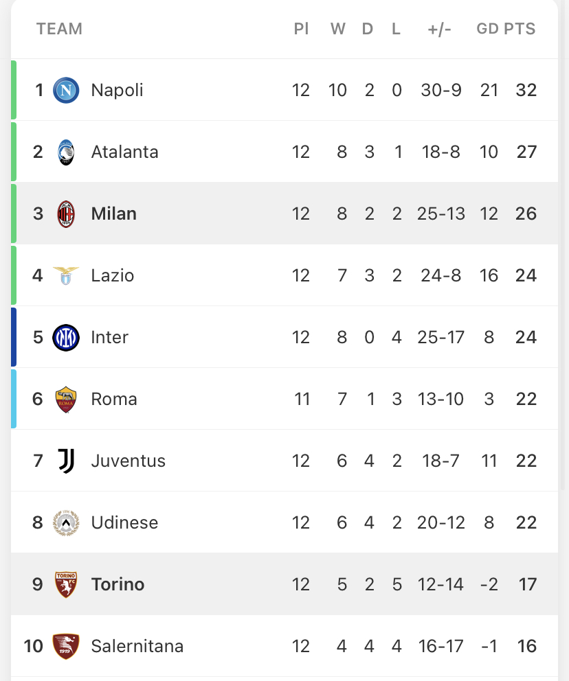Click the Napoli club crest
The width and height of the screenshot is (569, 681).
point(66,91)
